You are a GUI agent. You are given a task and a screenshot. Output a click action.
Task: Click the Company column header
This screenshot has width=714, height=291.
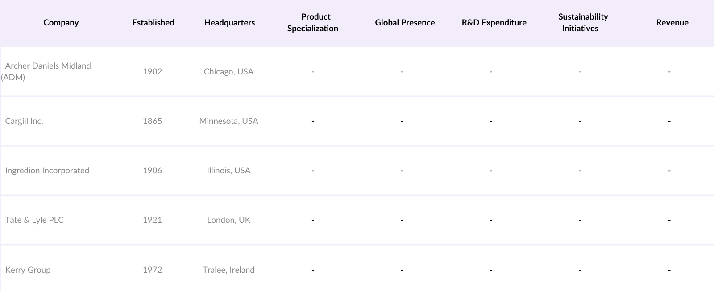coord(61,23)
